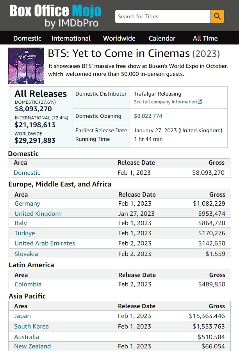Select the United Kingdom area link

37,213
